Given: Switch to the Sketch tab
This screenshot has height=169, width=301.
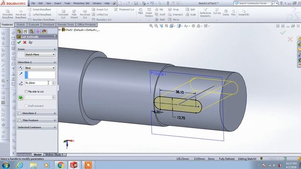Looking at the screenshot, I should [x=21, y=25].
